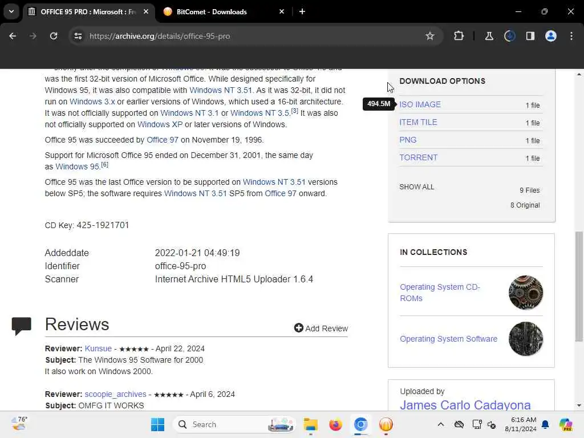Open the weather widget showing 76°
This screenshot has height=438, width=584.
tap(19, 424)
